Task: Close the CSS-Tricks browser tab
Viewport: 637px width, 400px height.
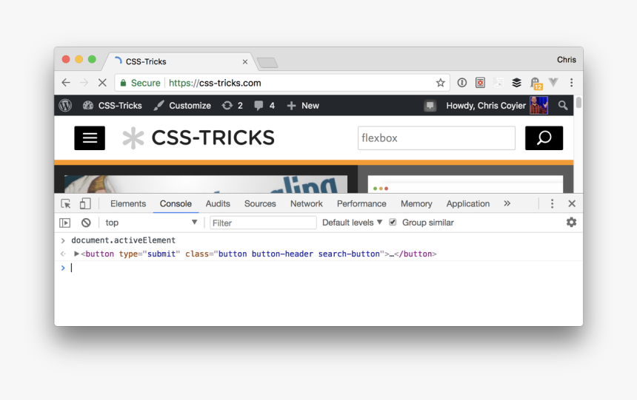Action: click(x=245, y=61)
